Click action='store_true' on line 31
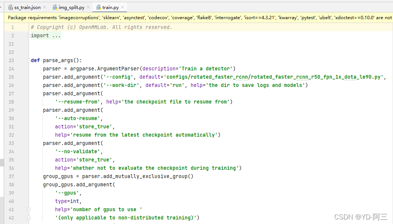Screen dimensions: 393x224 [x=84, y=126]
